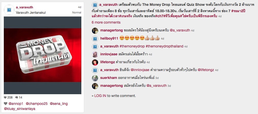258x114 pixels.
Task: Visit the @annop1 liker profile
Action: [x=16, y=104]
